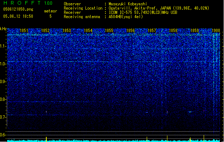The image size is (224, 142).
Task: Click the yellow power spike below 1852
Action: coord(46,139)
